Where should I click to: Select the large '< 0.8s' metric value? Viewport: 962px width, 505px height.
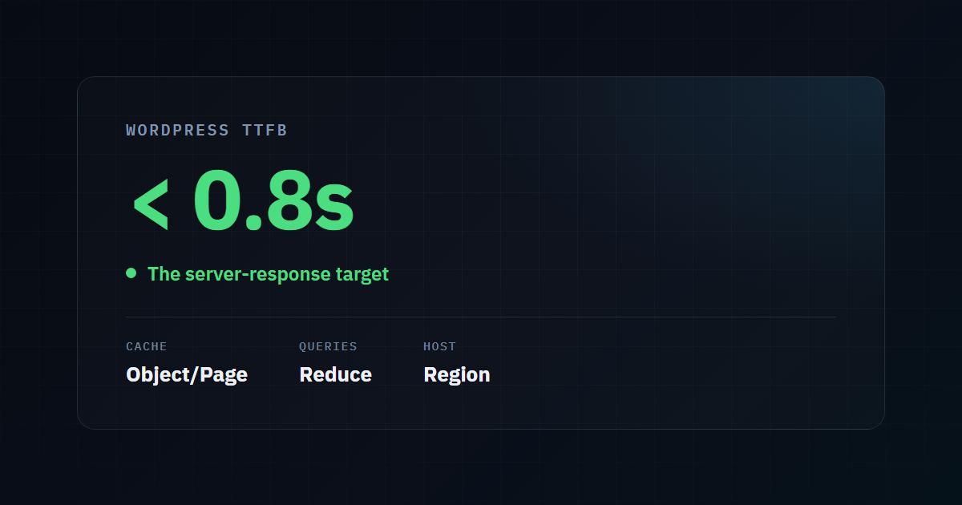(x=242, y=201)
